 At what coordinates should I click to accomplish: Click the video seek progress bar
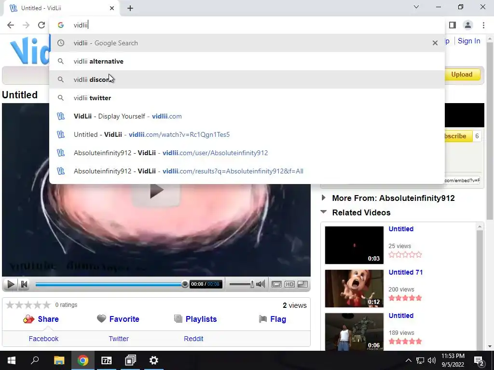click(x=110, y=284)
